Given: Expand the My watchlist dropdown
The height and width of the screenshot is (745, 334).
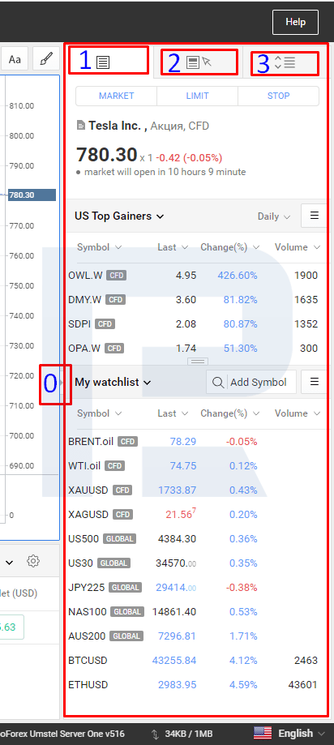Looking at the screenshot, I should tap(113, 383).
